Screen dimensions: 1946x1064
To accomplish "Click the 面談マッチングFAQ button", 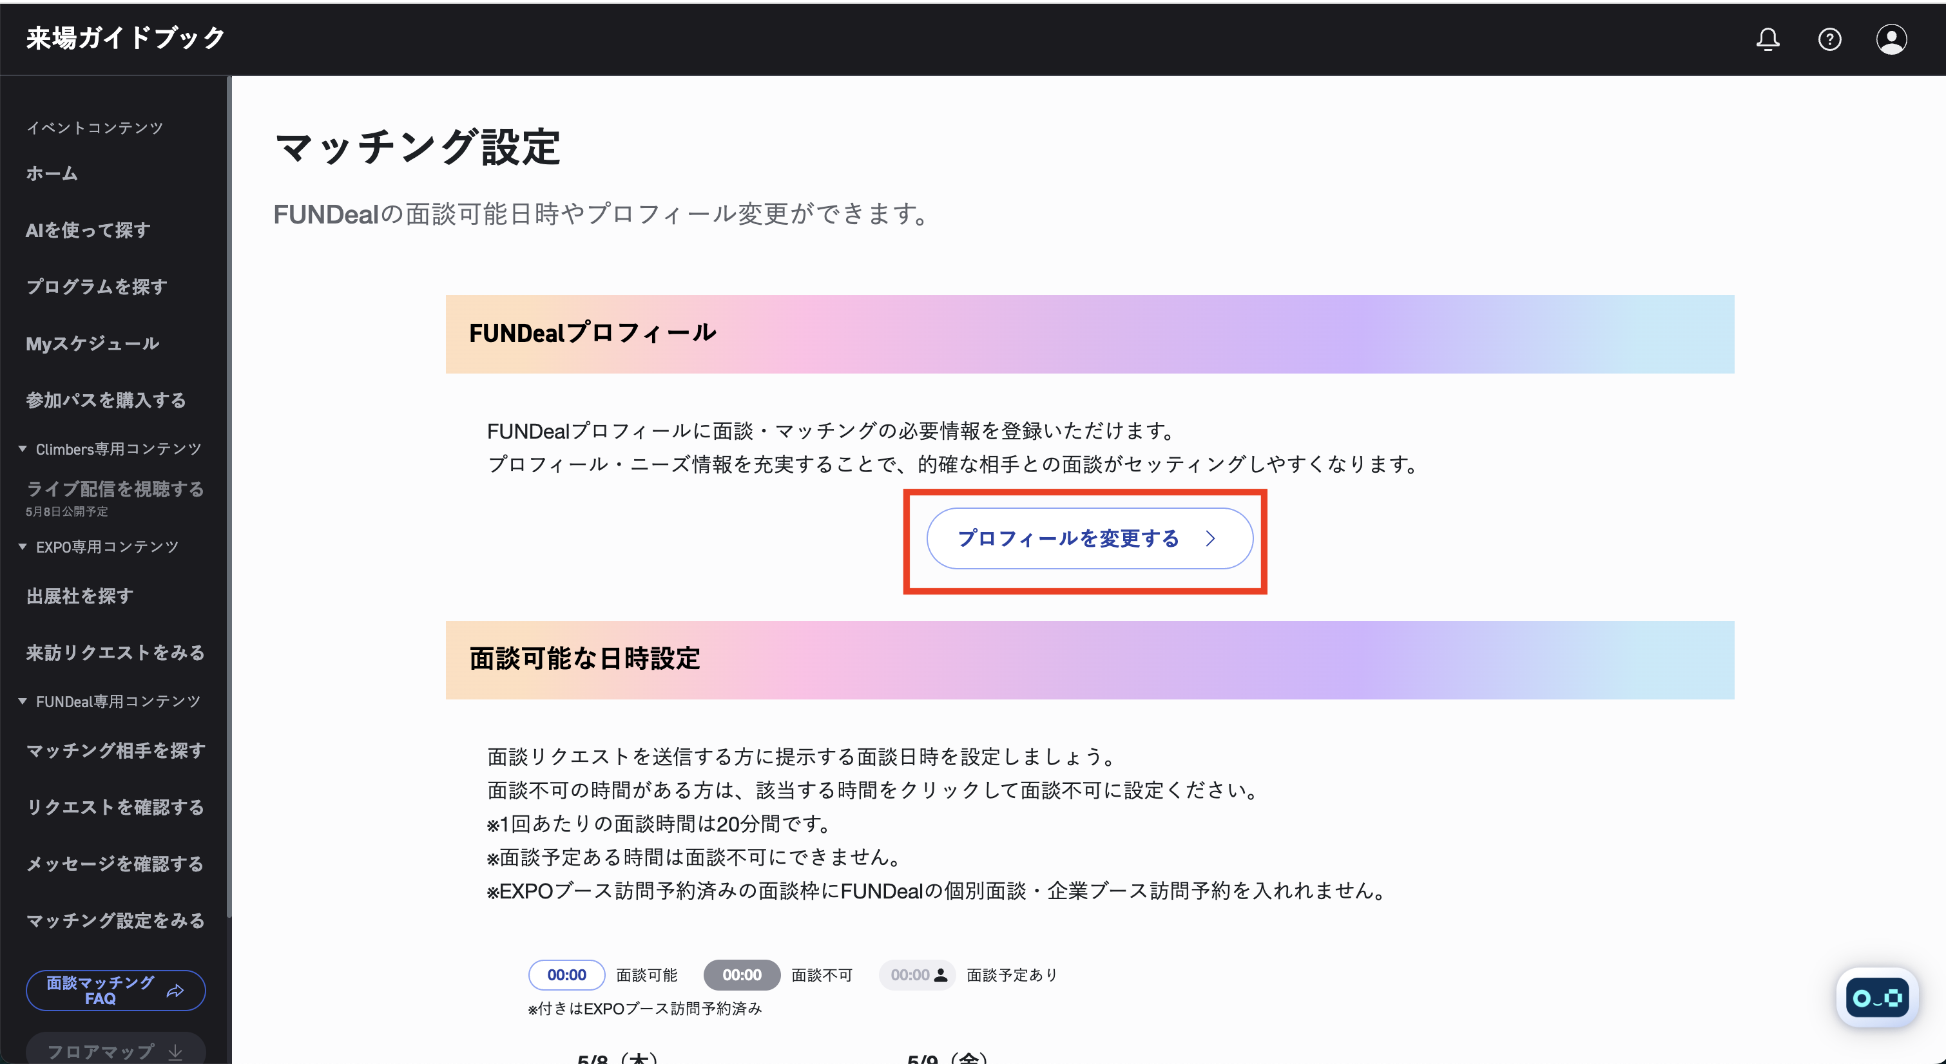I will pos(115,990).
